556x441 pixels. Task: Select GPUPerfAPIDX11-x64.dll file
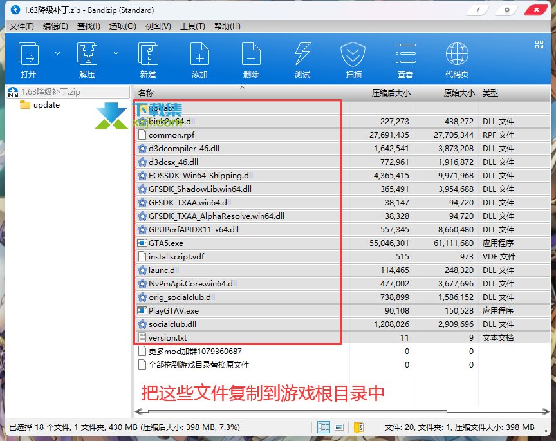(x=342, y=230)
